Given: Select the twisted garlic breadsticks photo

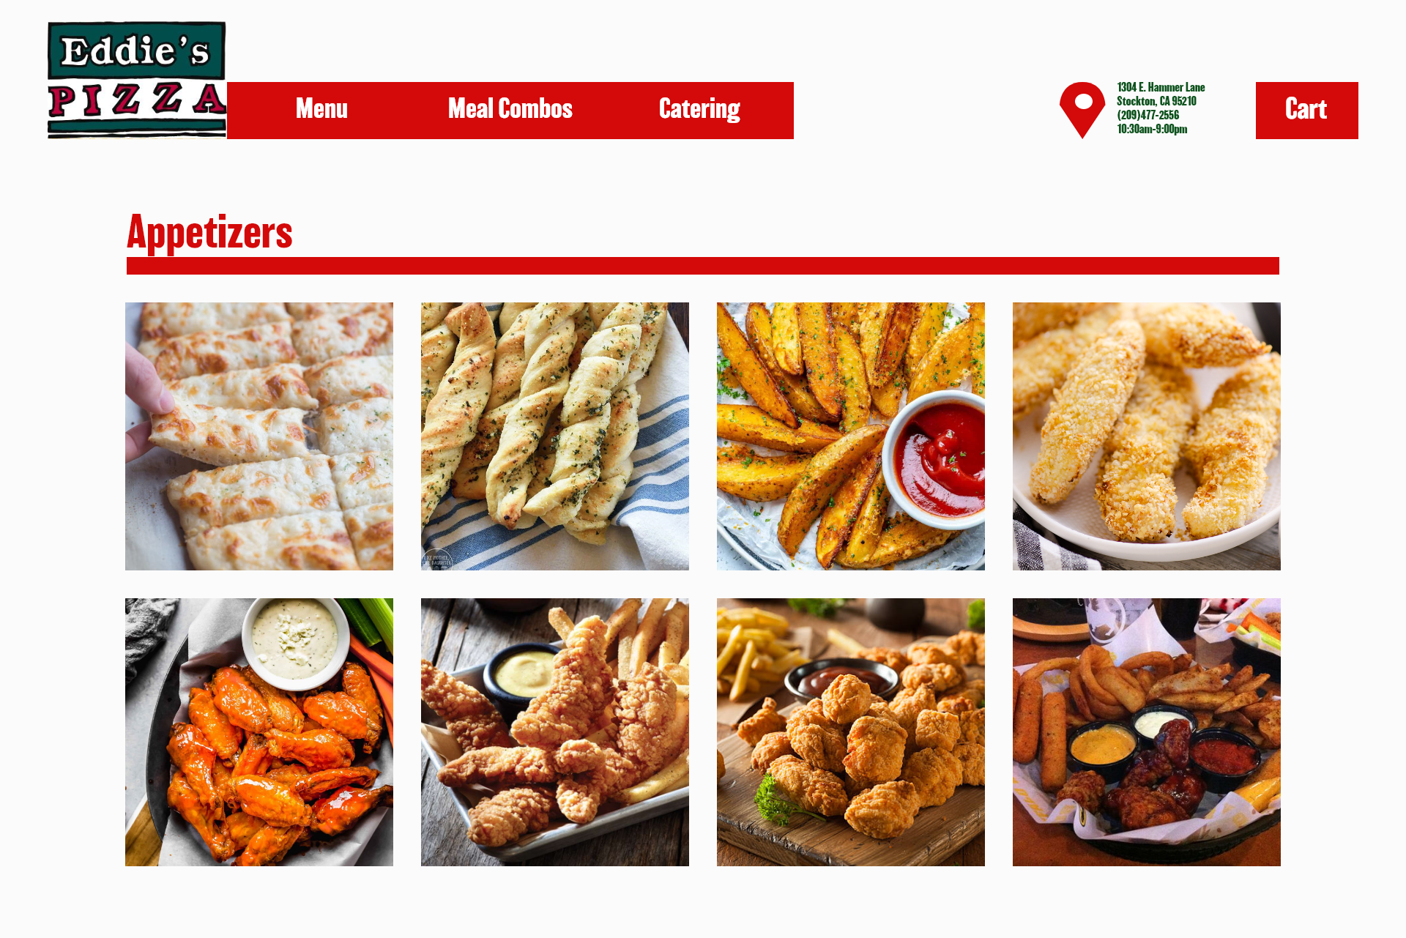Looking at the screenshot, I should coord(555,436).
